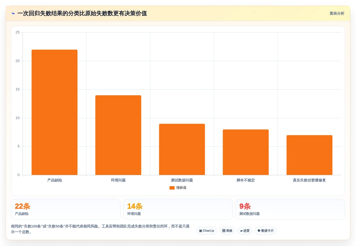Click the lightning icon beside the title
The image size is (356, 246).
[x=13, y=13]
